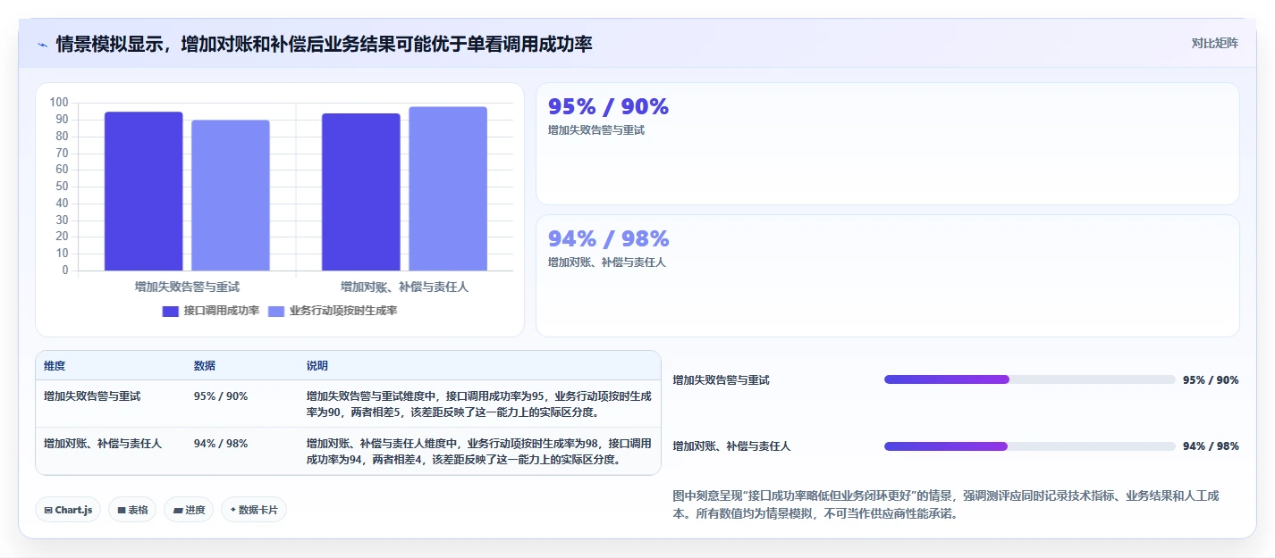Click the 增加失败告警与重试 progress row label
Screen dimensions: 1275x558
721,380
